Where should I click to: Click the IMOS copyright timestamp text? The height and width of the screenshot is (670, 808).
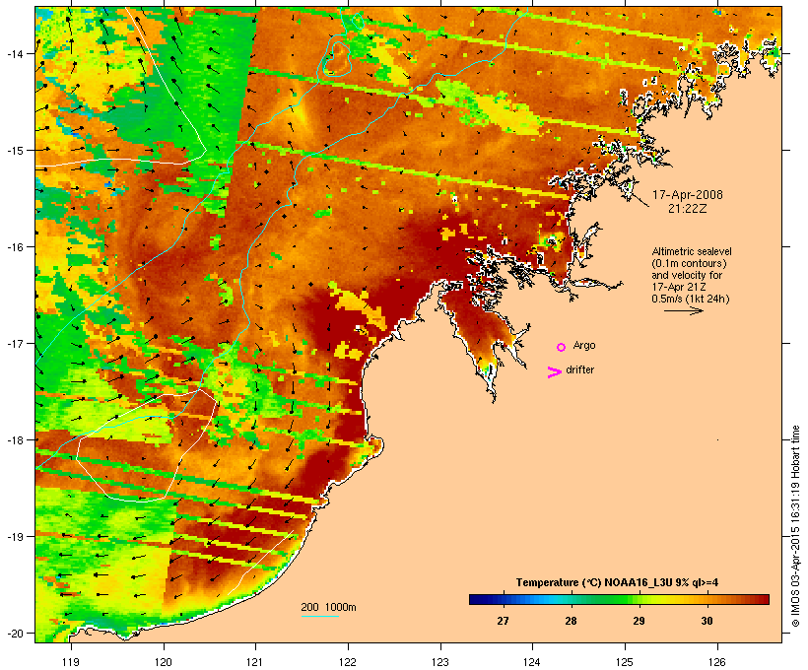pos(795,526)
